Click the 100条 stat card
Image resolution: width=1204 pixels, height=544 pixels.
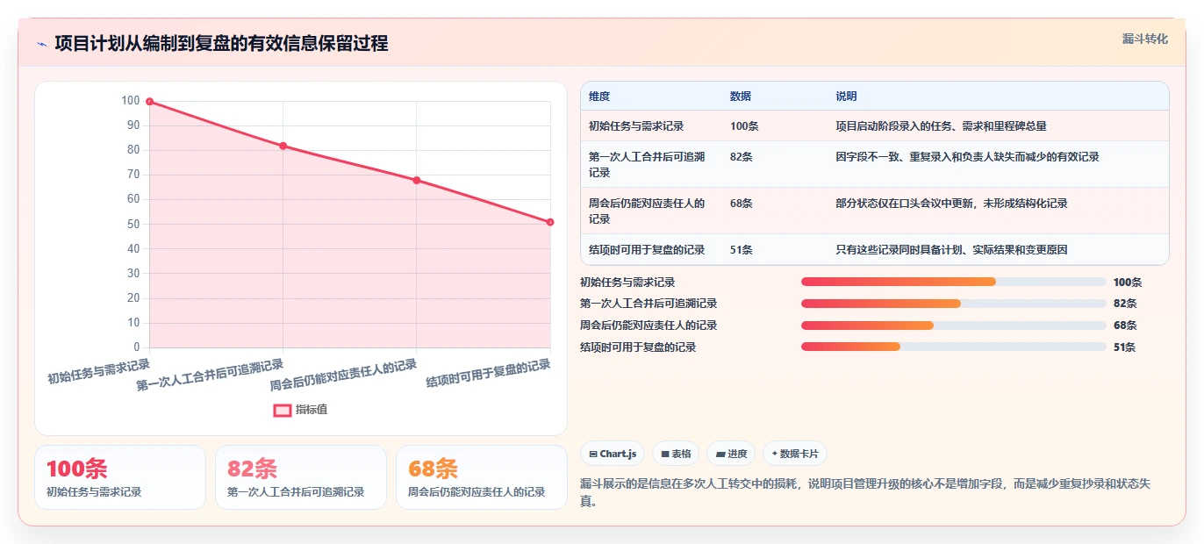120,477
